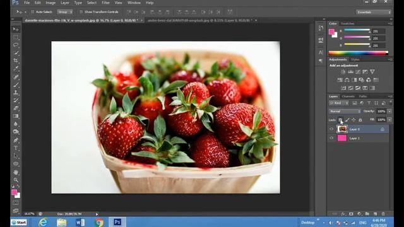Select the Move tool in the toolbox

(x=16, y=30)
